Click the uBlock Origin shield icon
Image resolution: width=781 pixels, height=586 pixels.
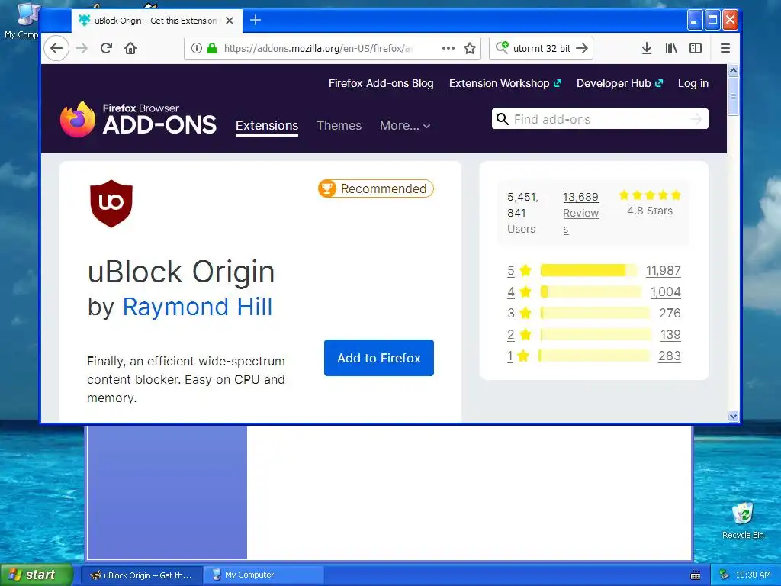[111, 203]
